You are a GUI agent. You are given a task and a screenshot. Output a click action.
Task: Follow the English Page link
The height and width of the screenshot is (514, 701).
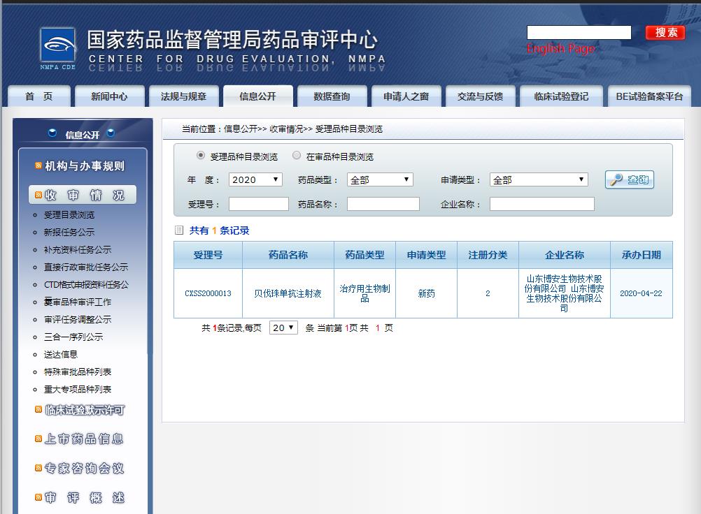[560, 48]
